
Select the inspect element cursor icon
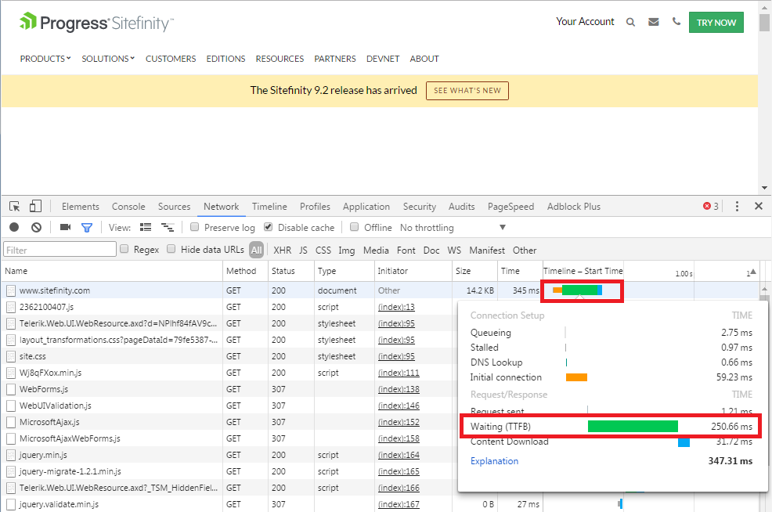(x=13, y=205)
